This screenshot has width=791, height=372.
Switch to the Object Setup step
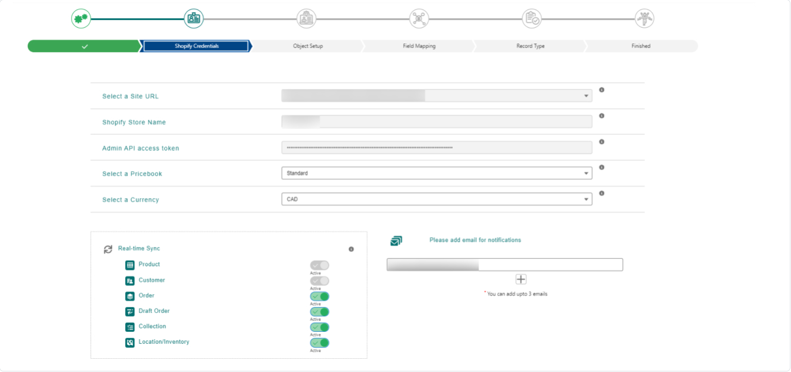pyautogui.click(x=308, y=46)
